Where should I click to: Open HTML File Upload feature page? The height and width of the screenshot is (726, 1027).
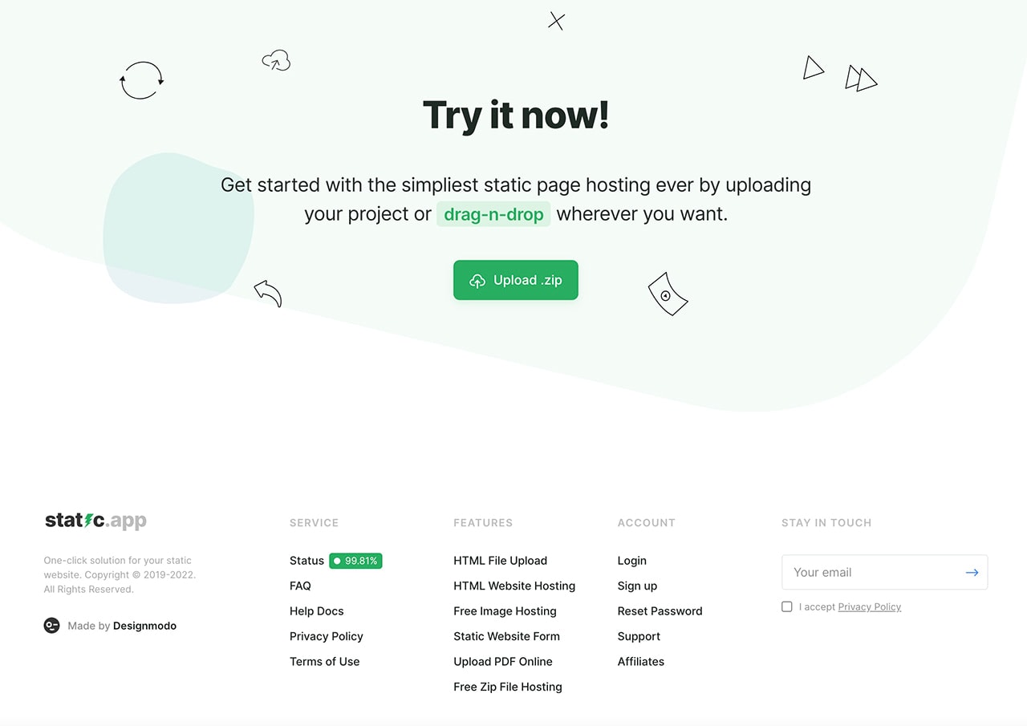click(500, 561)
